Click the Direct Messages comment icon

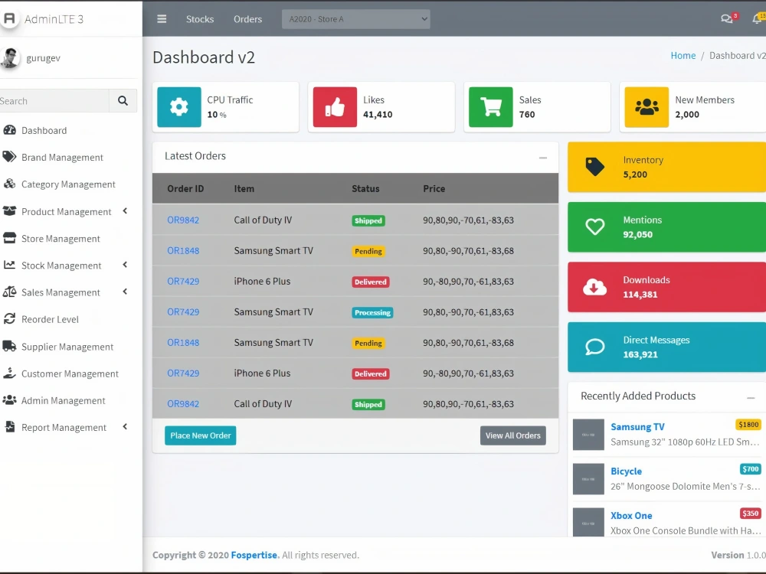coord(594,347)
